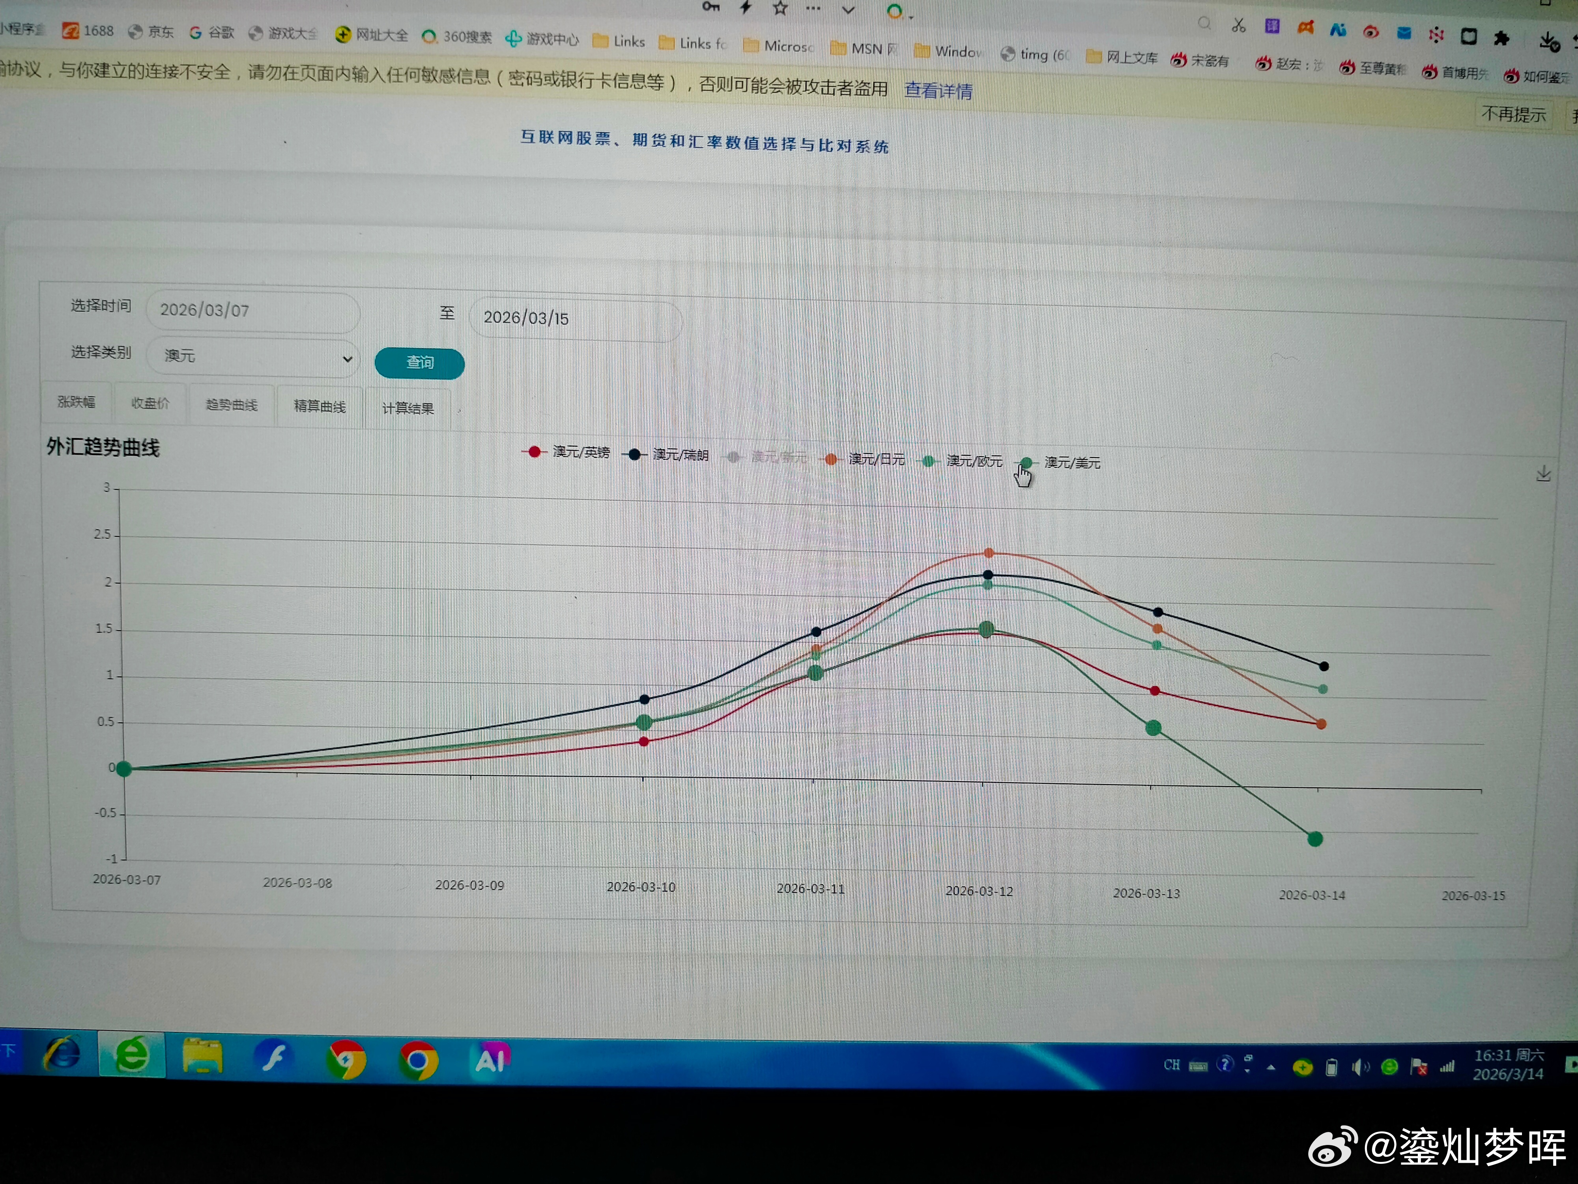Click the taskbar volume speaker icon
The width and height of the screenshot is (1578, 1184).
point(1360,1067)
